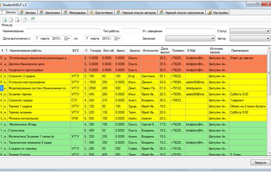Select the row '2 задачи по термеху'
Viewport: 271px width, 172px height.
tap(133, 149)
